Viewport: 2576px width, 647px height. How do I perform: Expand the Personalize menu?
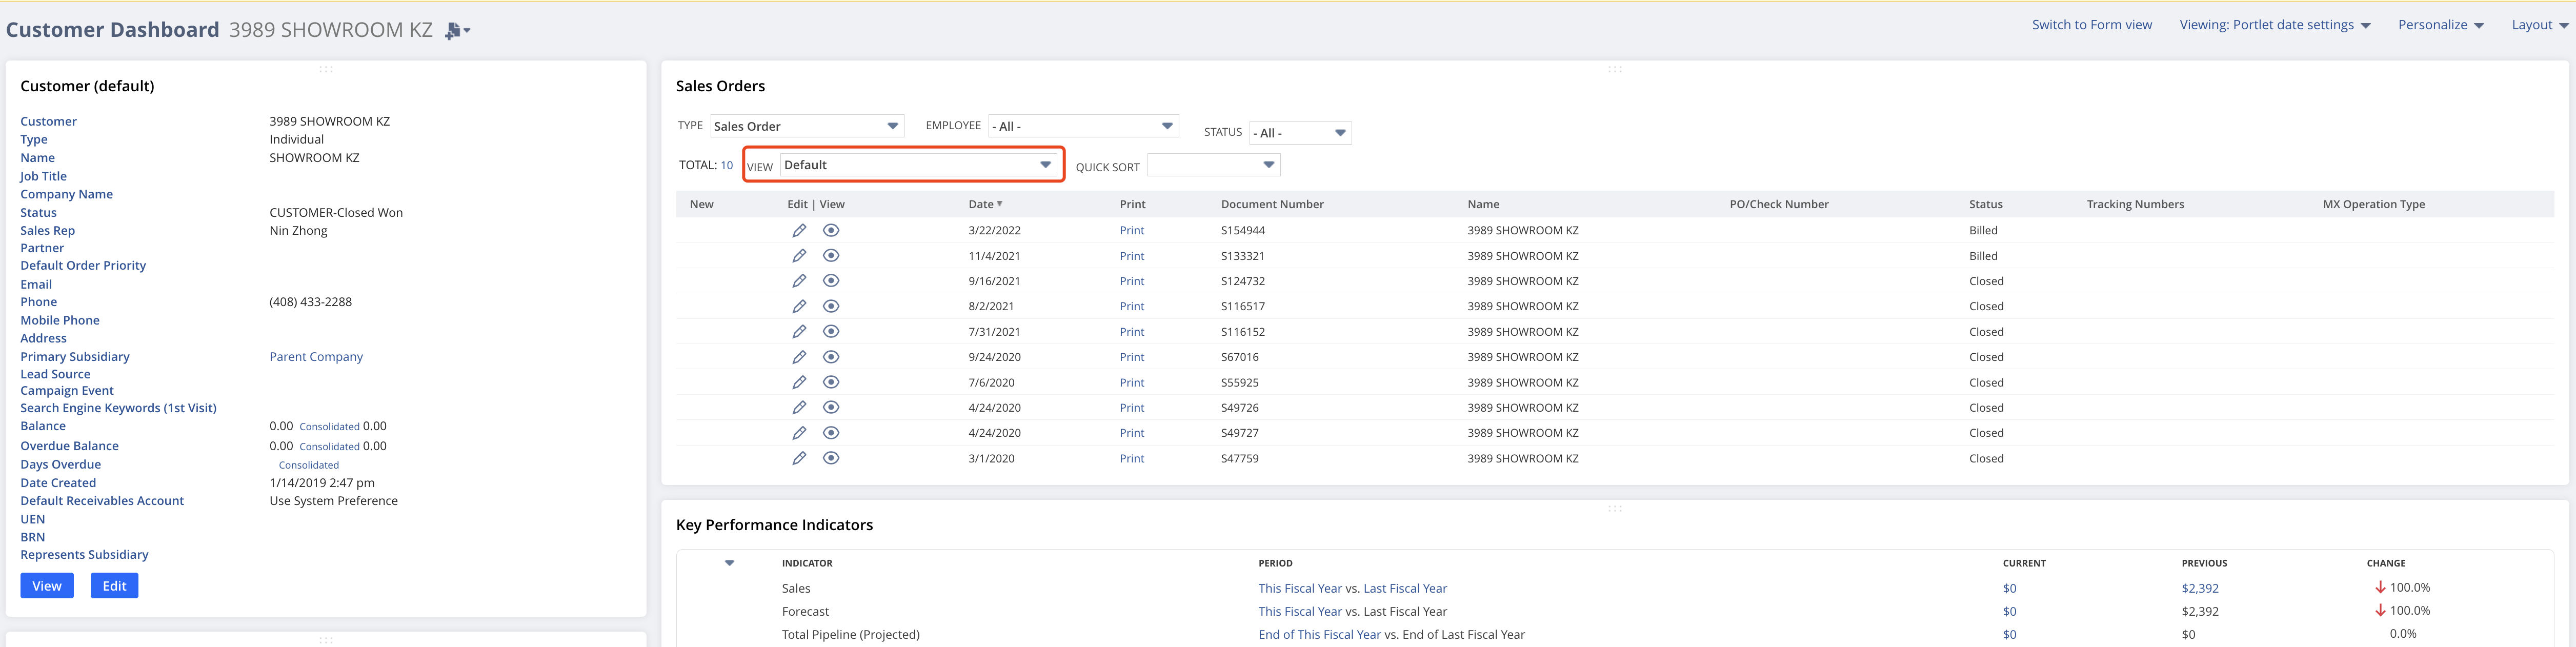2440,25
